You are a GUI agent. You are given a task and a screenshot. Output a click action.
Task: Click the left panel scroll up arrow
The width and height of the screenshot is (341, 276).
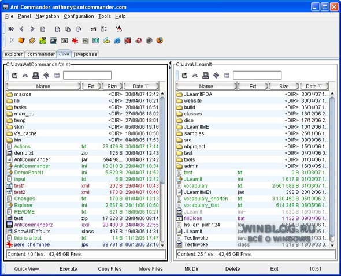pyautogui.click(x=162, y=94)
